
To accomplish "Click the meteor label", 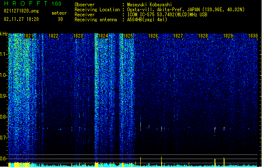I will coord(59,13).
